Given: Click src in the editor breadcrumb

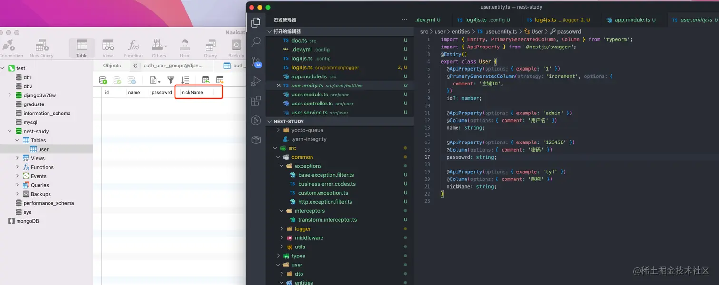Looking at the screenshot, I should (x=424, y=32).
